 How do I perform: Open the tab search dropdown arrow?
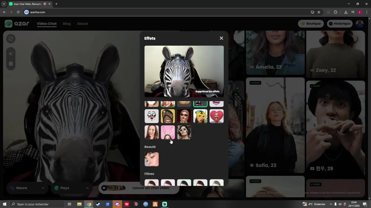4,4
